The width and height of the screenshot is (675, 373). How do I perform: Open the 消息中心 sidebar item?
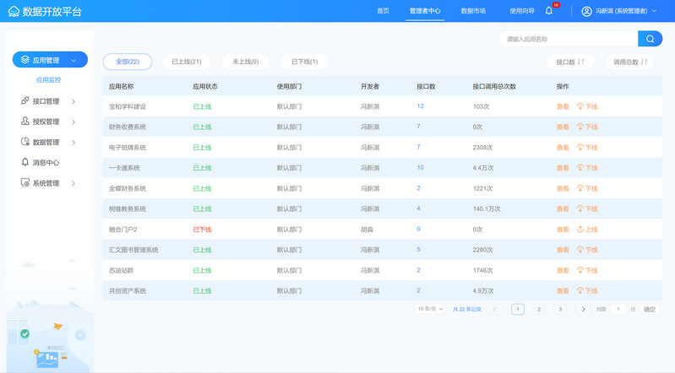pos(46,163)
